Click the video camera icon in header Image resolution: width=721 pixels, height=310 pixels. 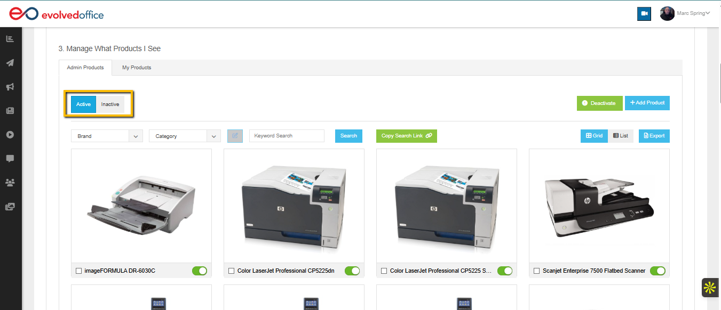(x=644, y=14)
